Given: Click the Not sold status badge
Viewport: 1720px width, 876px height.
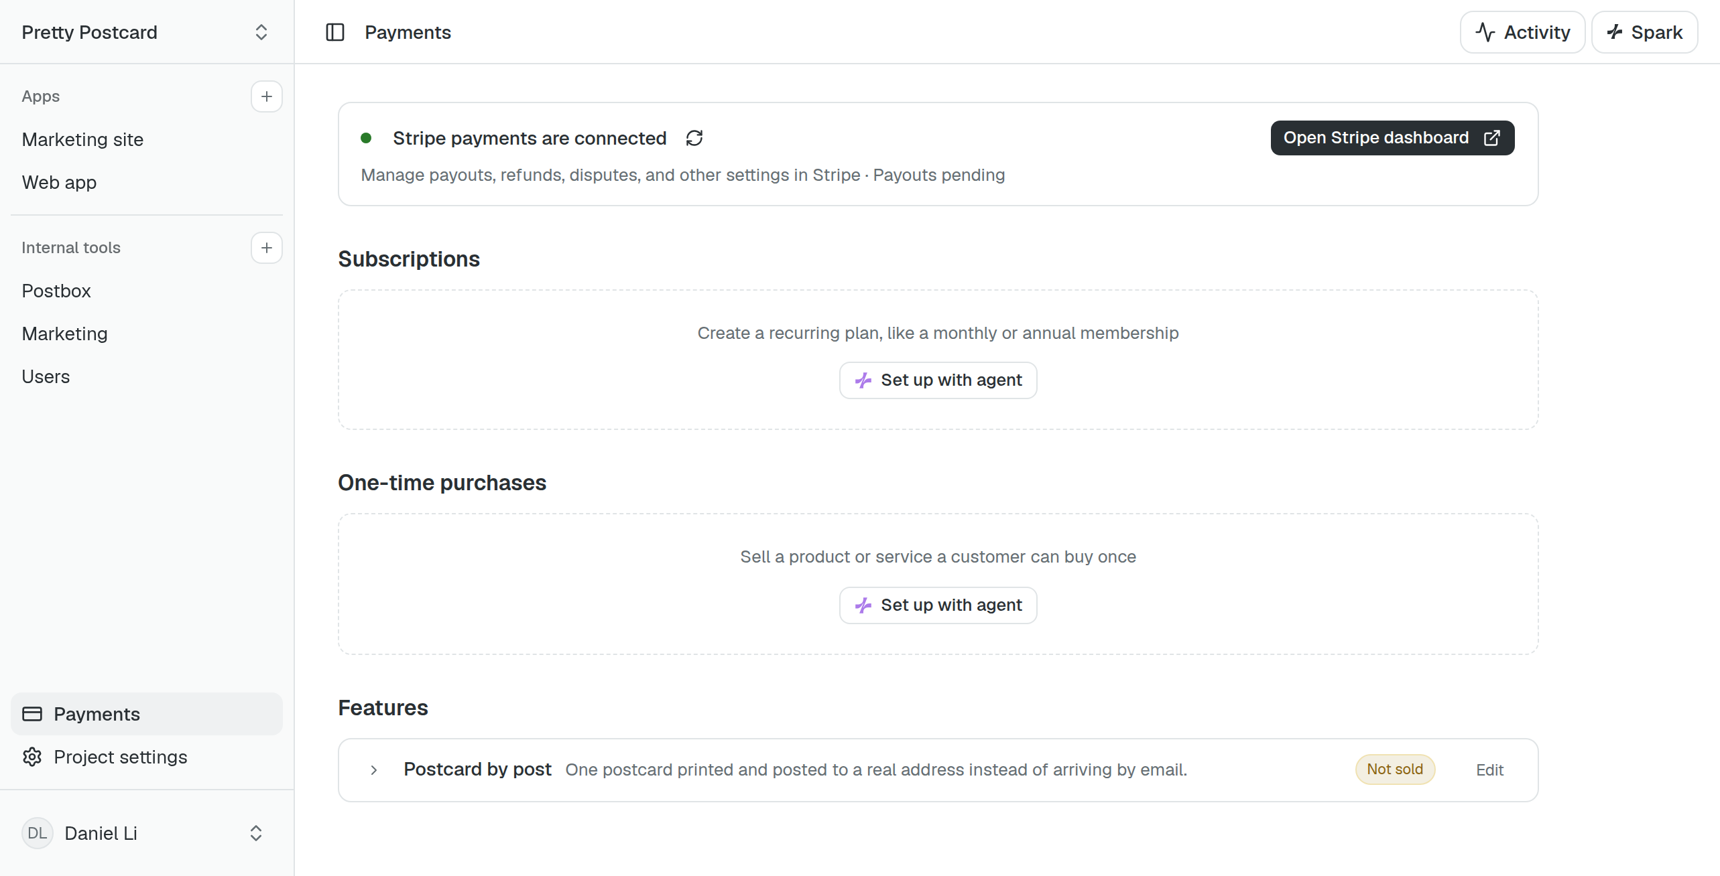Looking at the screenshot, I should 1395,770.
